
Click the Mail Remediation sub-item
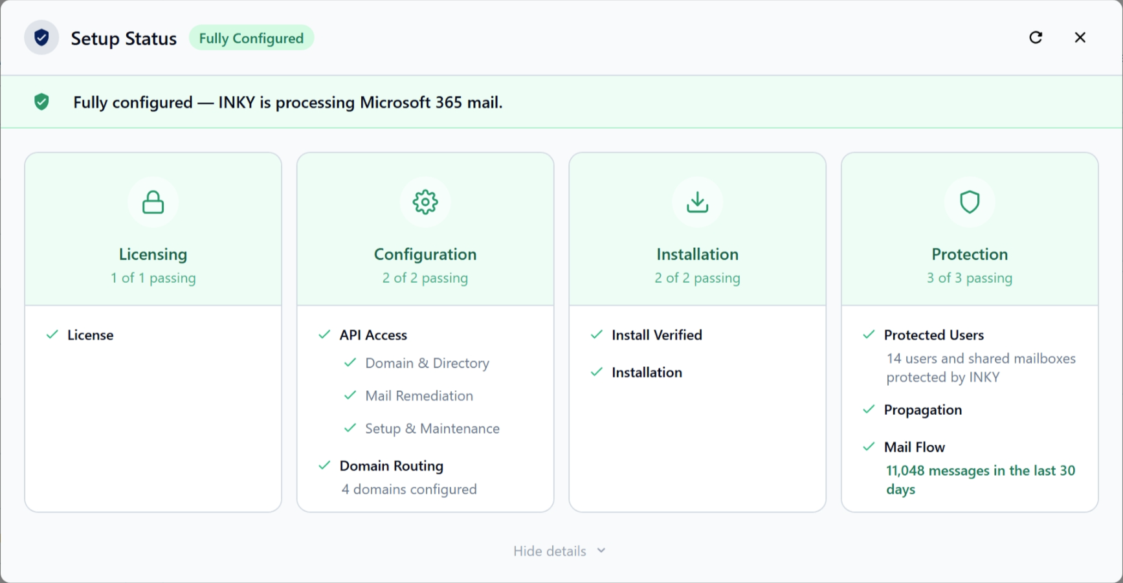click(419, 396)
